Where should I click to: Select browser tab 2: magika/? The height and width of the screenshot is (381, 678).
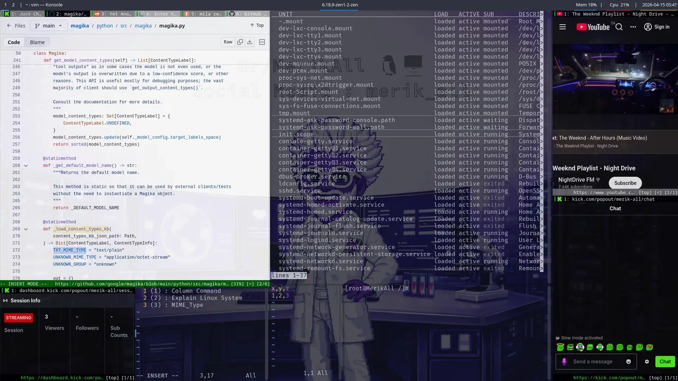67,14
